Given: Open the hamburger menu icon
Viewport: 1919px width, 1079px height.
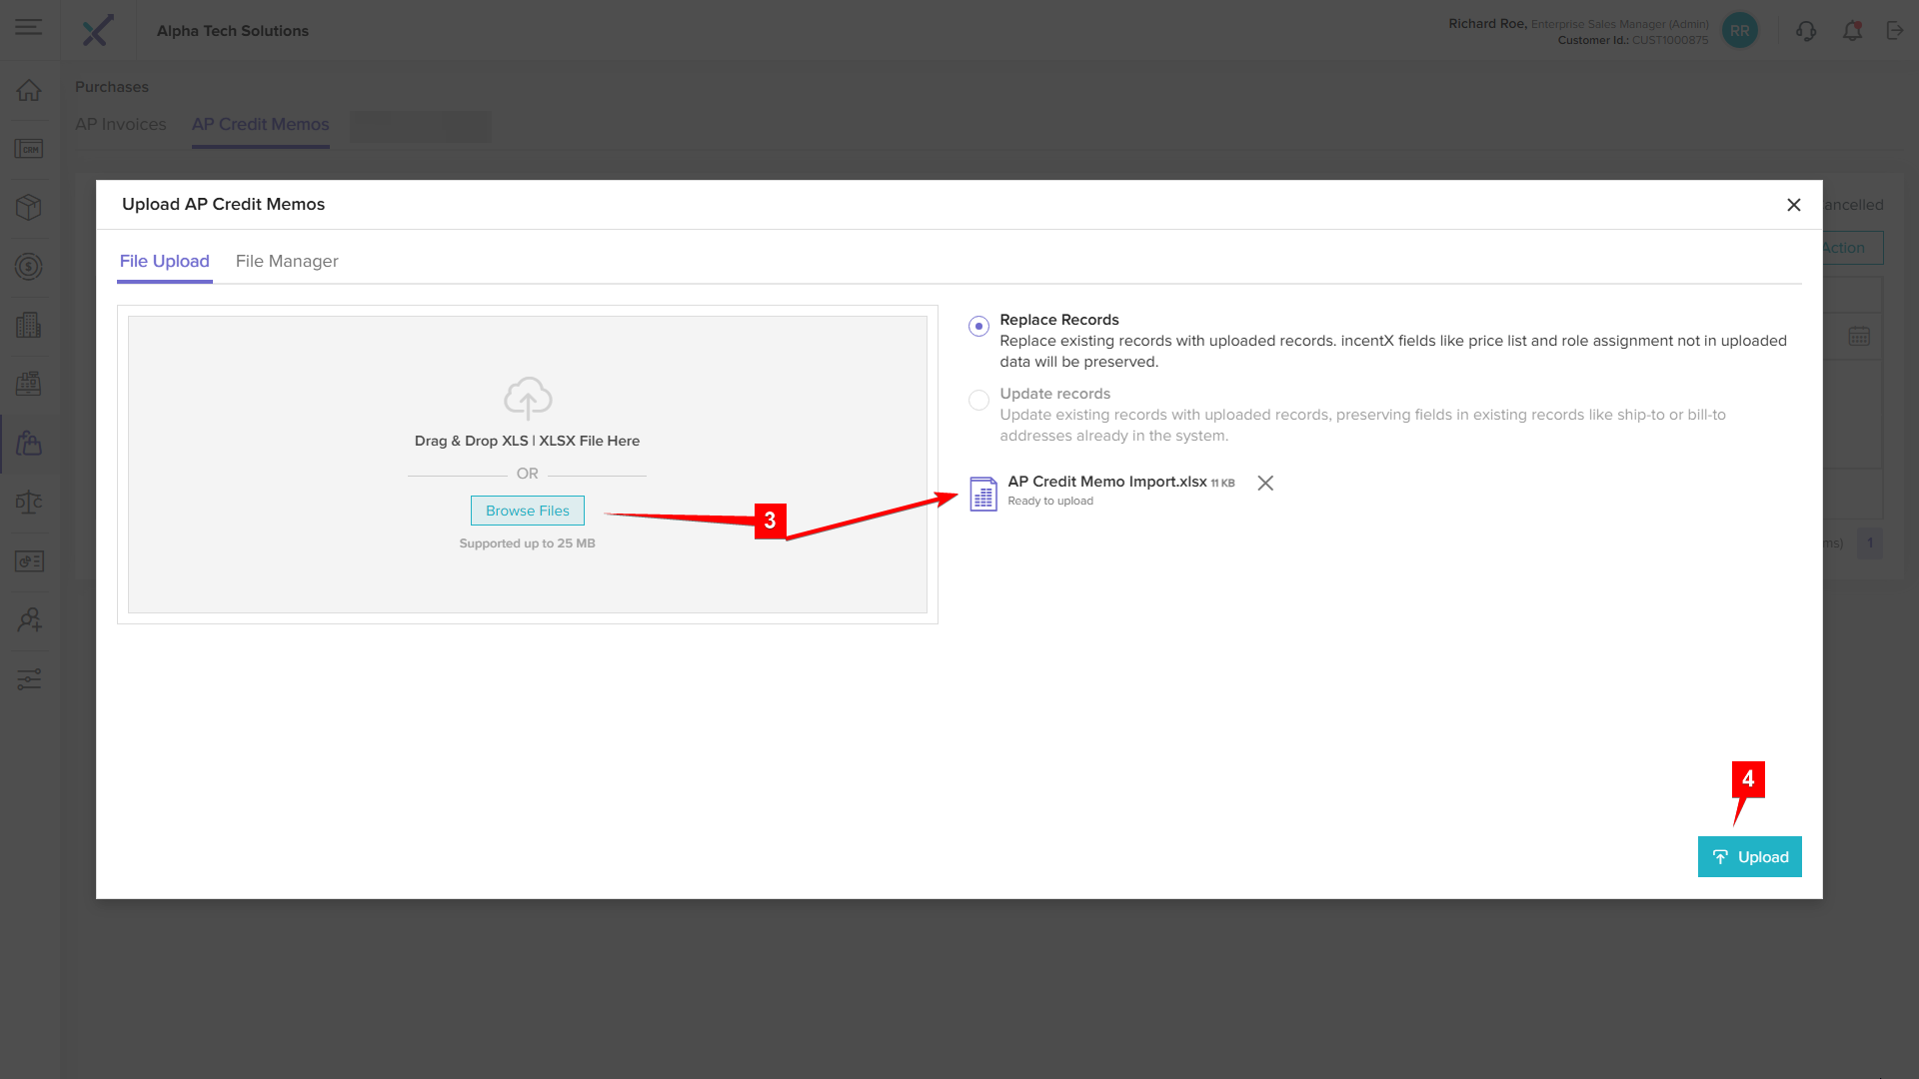Looking at the screenshot, I should coord(29,28).
